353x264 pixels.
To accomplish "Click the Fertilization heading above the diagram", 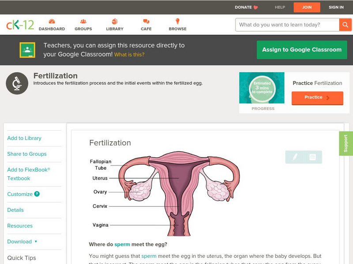I will point(110,143).
